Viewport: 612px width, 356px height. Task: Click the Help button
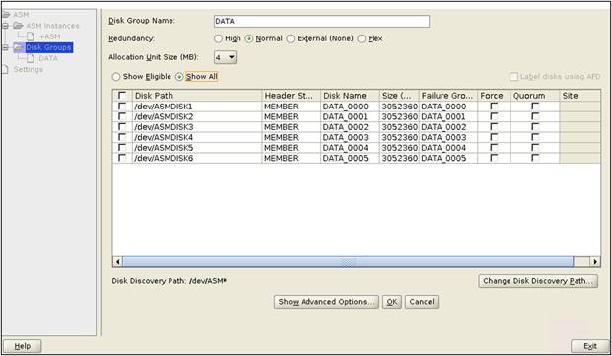click(x=23, y=346)
